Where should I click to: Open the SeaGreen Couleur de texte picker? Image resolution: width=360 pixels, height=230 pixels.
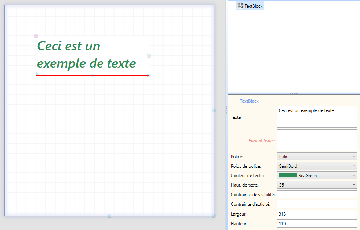pyautogui.click(x=317, y=176)
